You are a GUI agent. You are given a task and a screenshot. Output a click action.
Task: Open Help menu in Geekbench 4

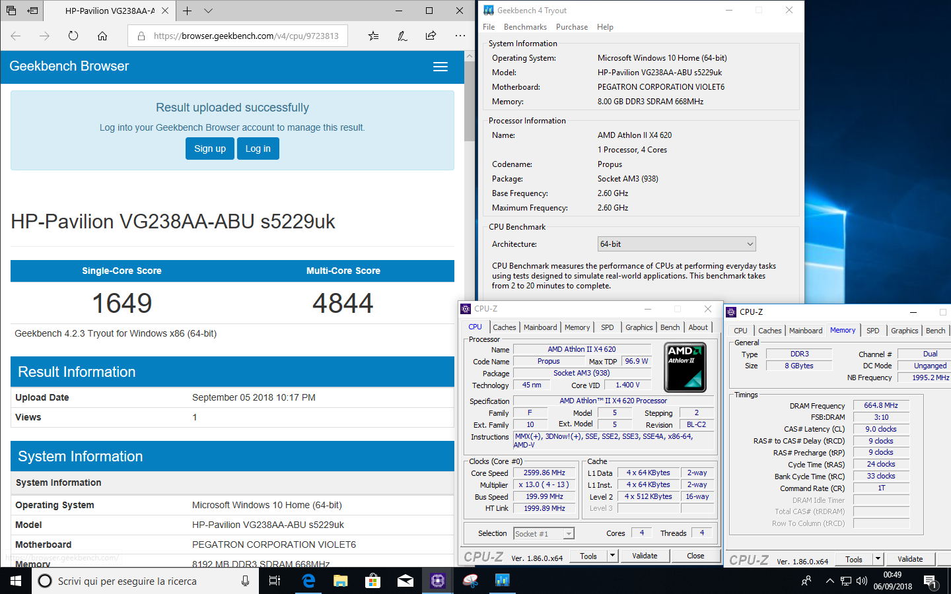point(605,27)
